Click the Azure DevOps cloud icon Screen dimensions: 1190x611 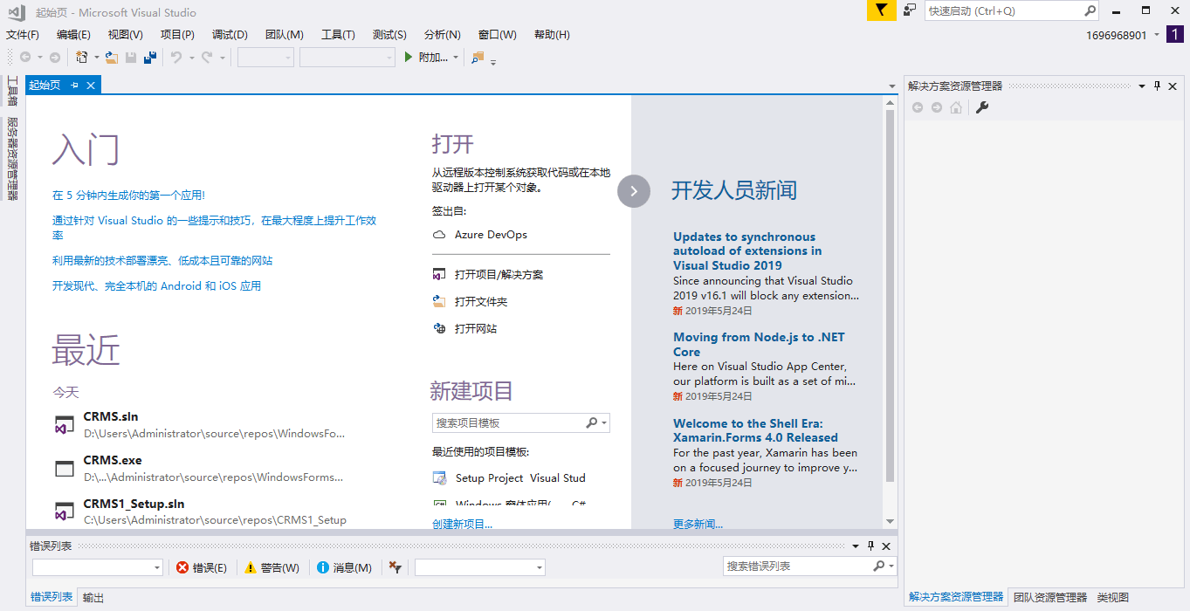(439, 235)
